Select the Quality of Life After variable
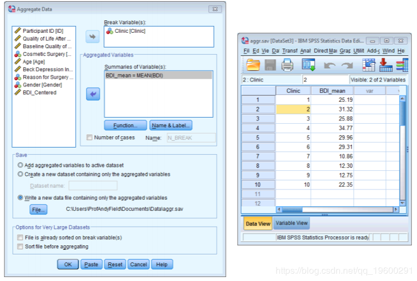Image resolution: width=417 pixels, height=281 pixels. point(42,38)
